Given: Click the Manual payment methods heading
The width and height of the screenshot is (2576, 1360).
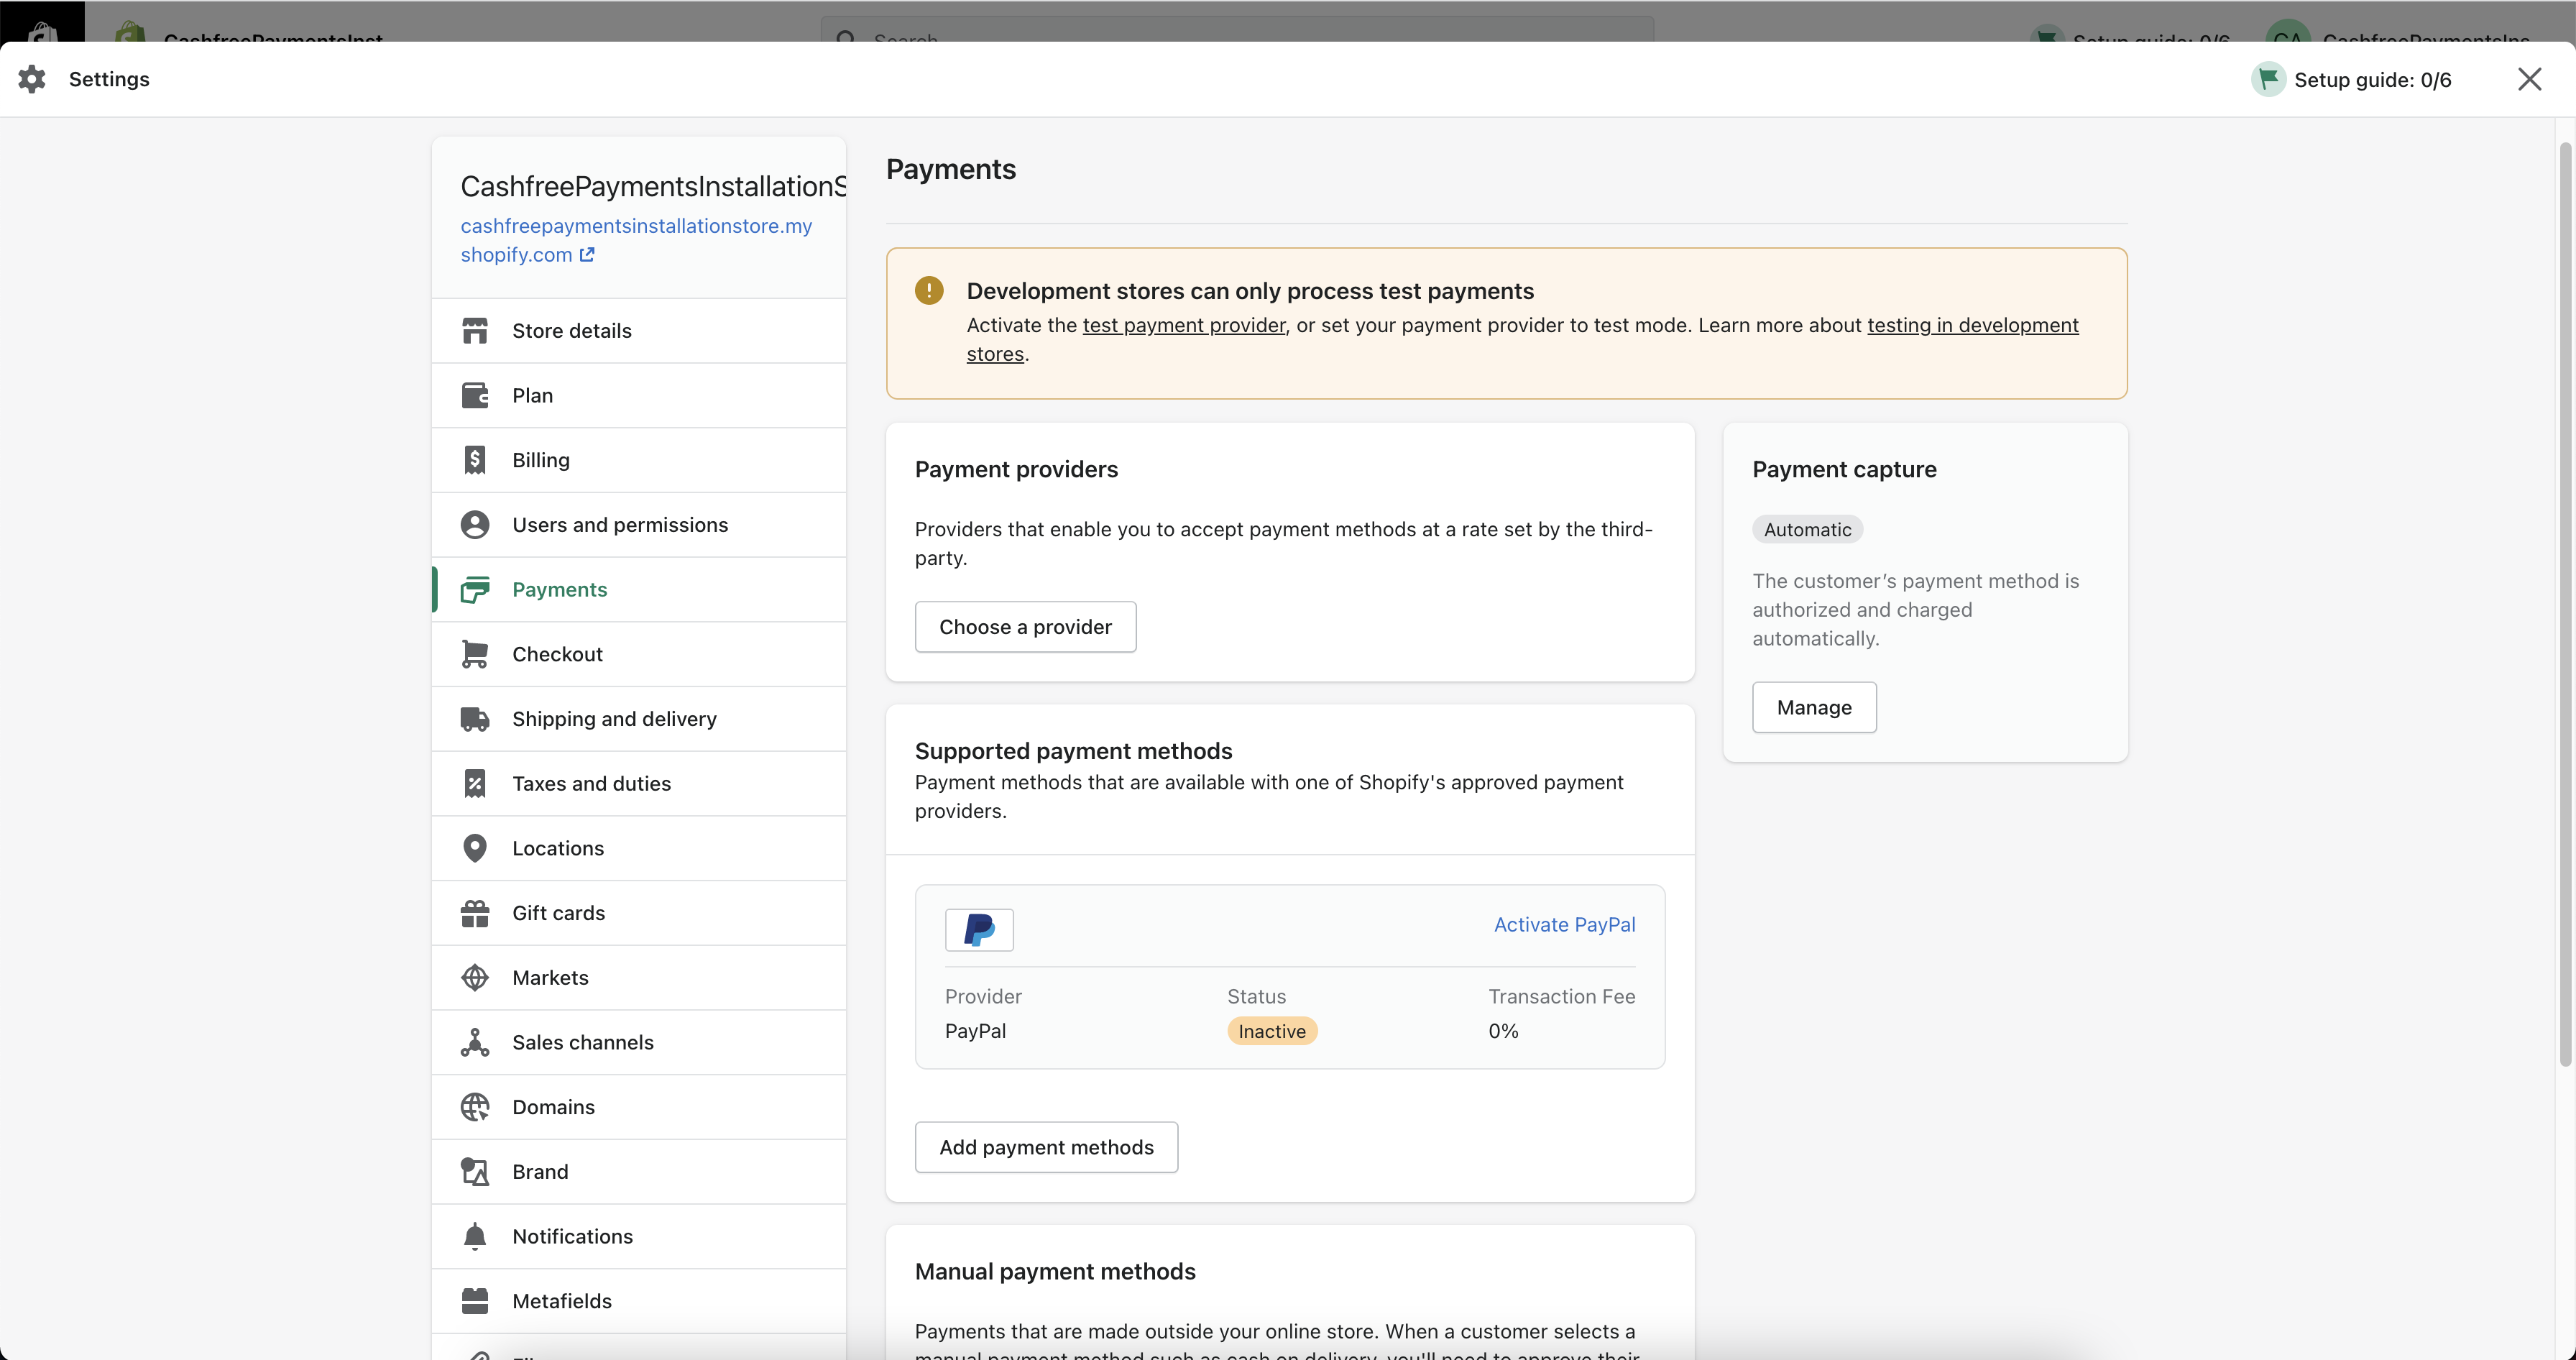Looking at the screenshot, I should pyautogui.click(x=1055, y=1272).
